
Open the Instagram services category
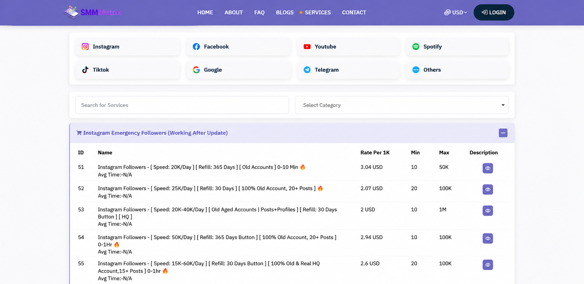pos(128,47)
